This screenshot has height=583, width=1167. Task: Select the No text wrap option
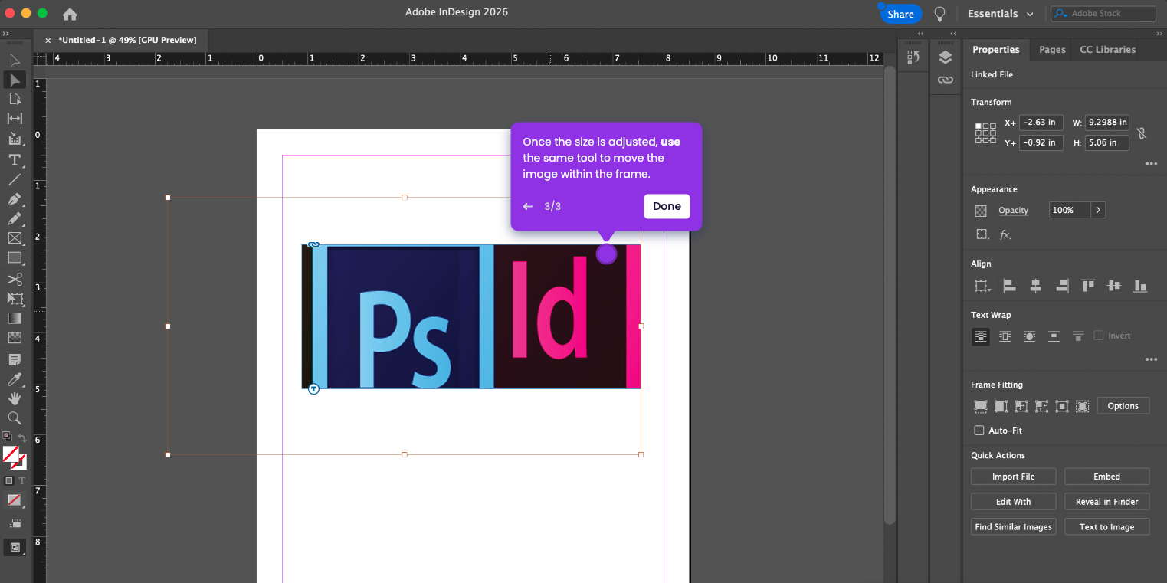981,336
